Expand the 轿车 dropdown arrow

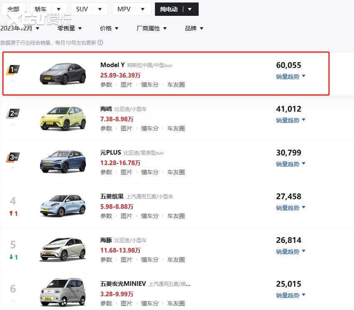coord(59,9)
